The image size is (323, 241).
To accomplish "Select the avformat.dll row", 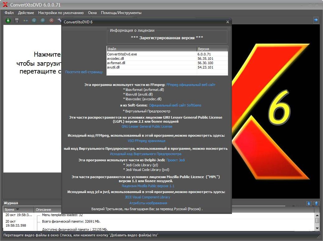I will [x=167, y=63].
